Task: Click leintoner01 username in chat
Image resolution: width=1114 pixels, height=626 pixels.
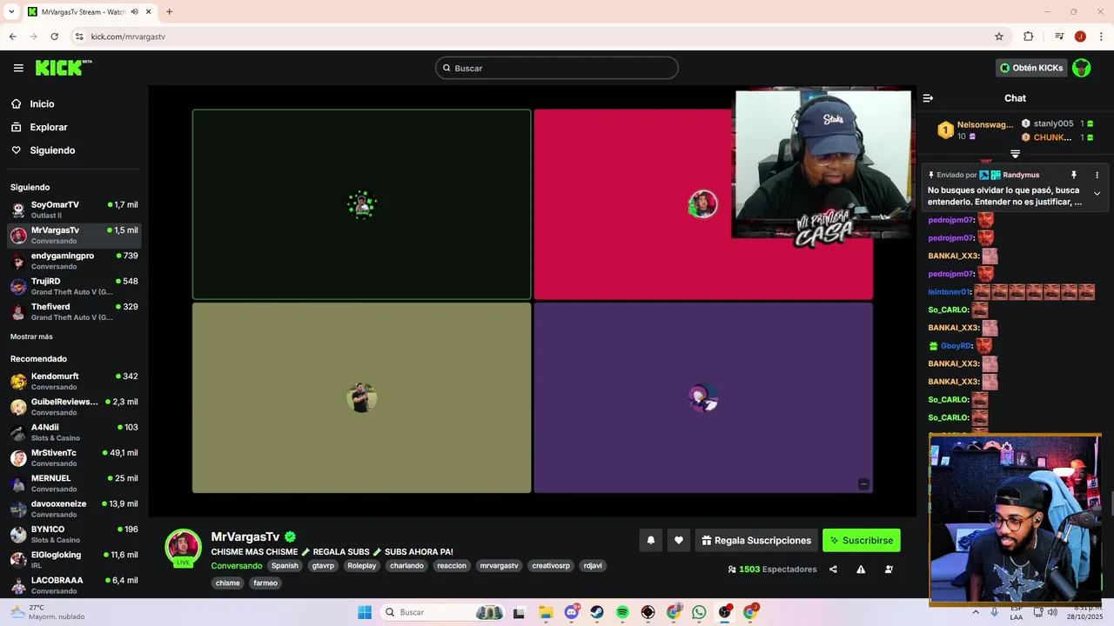Action: 949,292
